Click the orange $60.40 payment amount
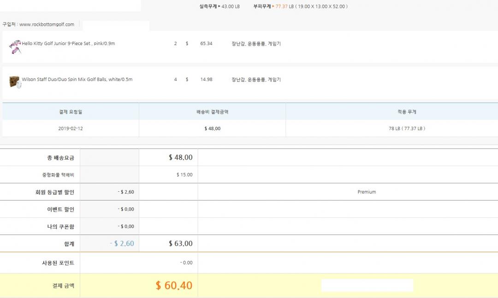498x298 pixels. 174,286
